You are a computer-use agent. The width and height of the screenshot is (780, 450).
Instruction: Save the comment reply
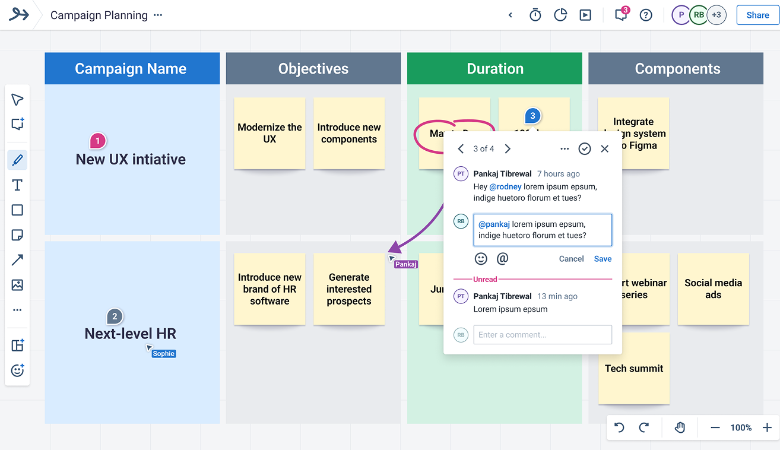pyautogui.click(x=603, y=259)
